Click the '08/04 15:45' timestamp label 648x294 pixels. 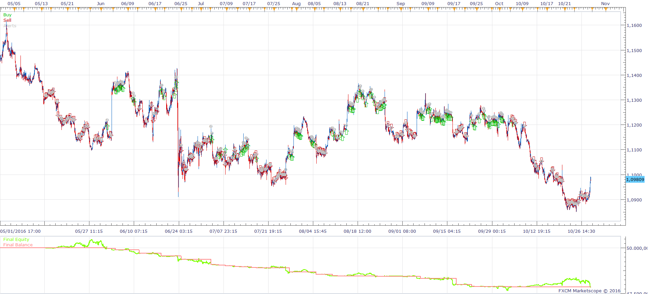point(313,231)
